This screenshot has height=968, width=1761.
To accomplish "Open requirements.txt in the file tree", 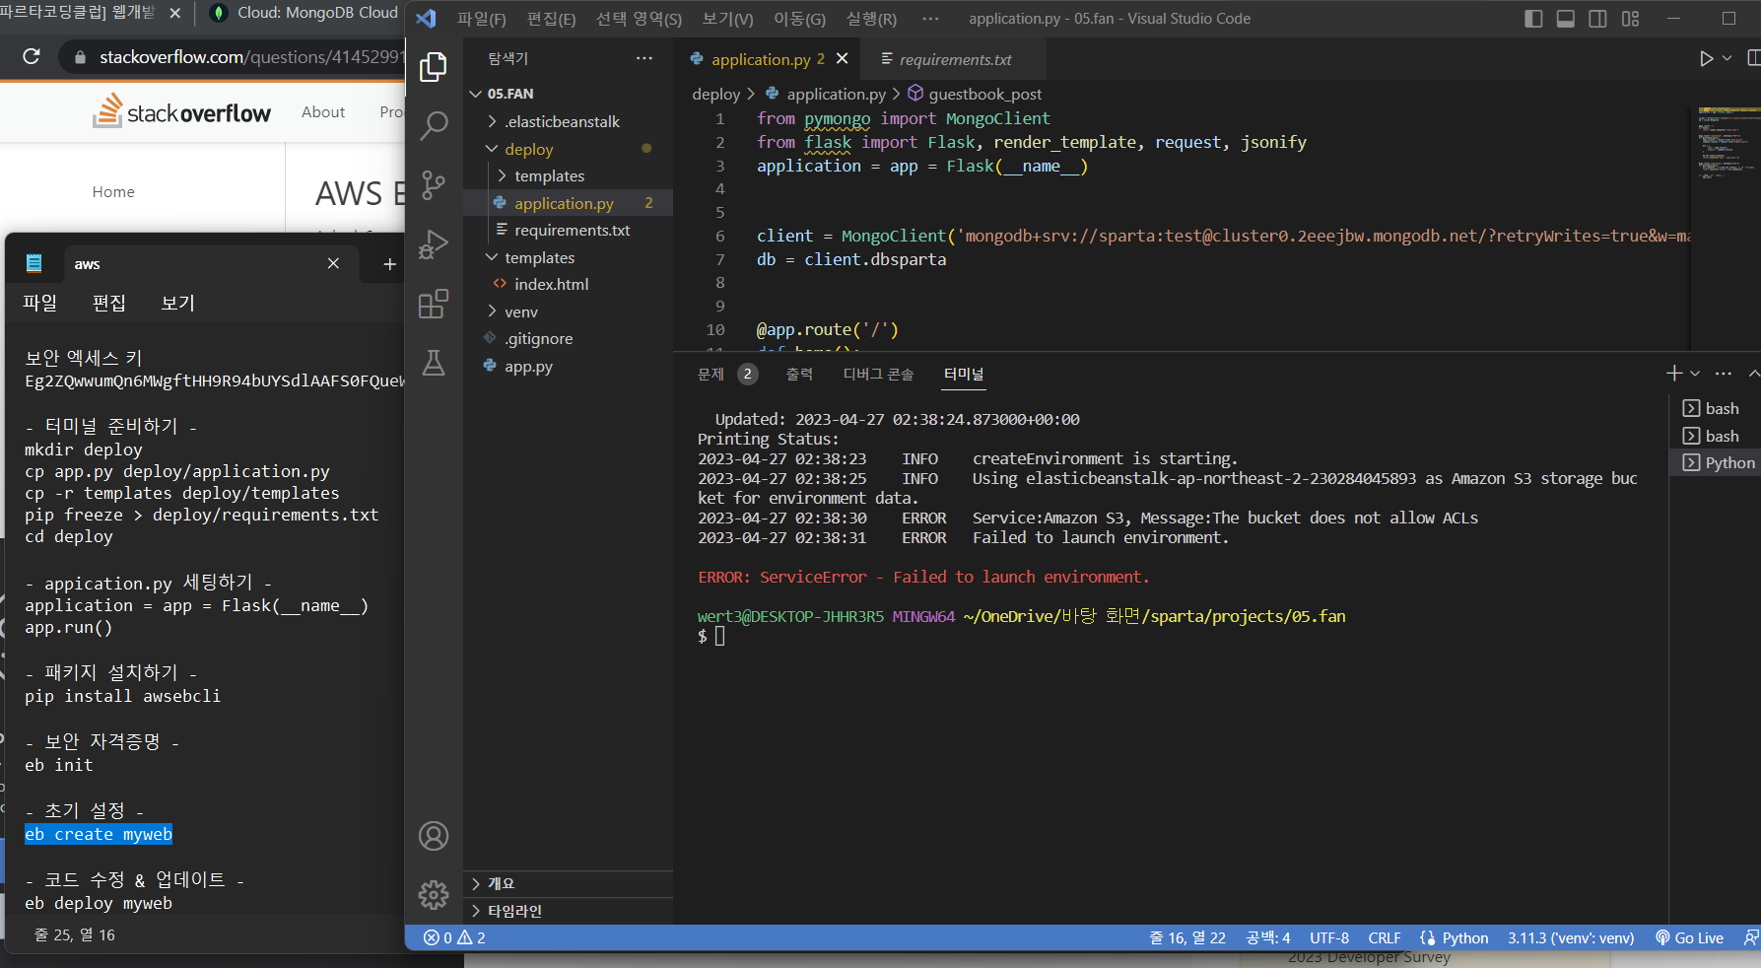I will 568,230.
